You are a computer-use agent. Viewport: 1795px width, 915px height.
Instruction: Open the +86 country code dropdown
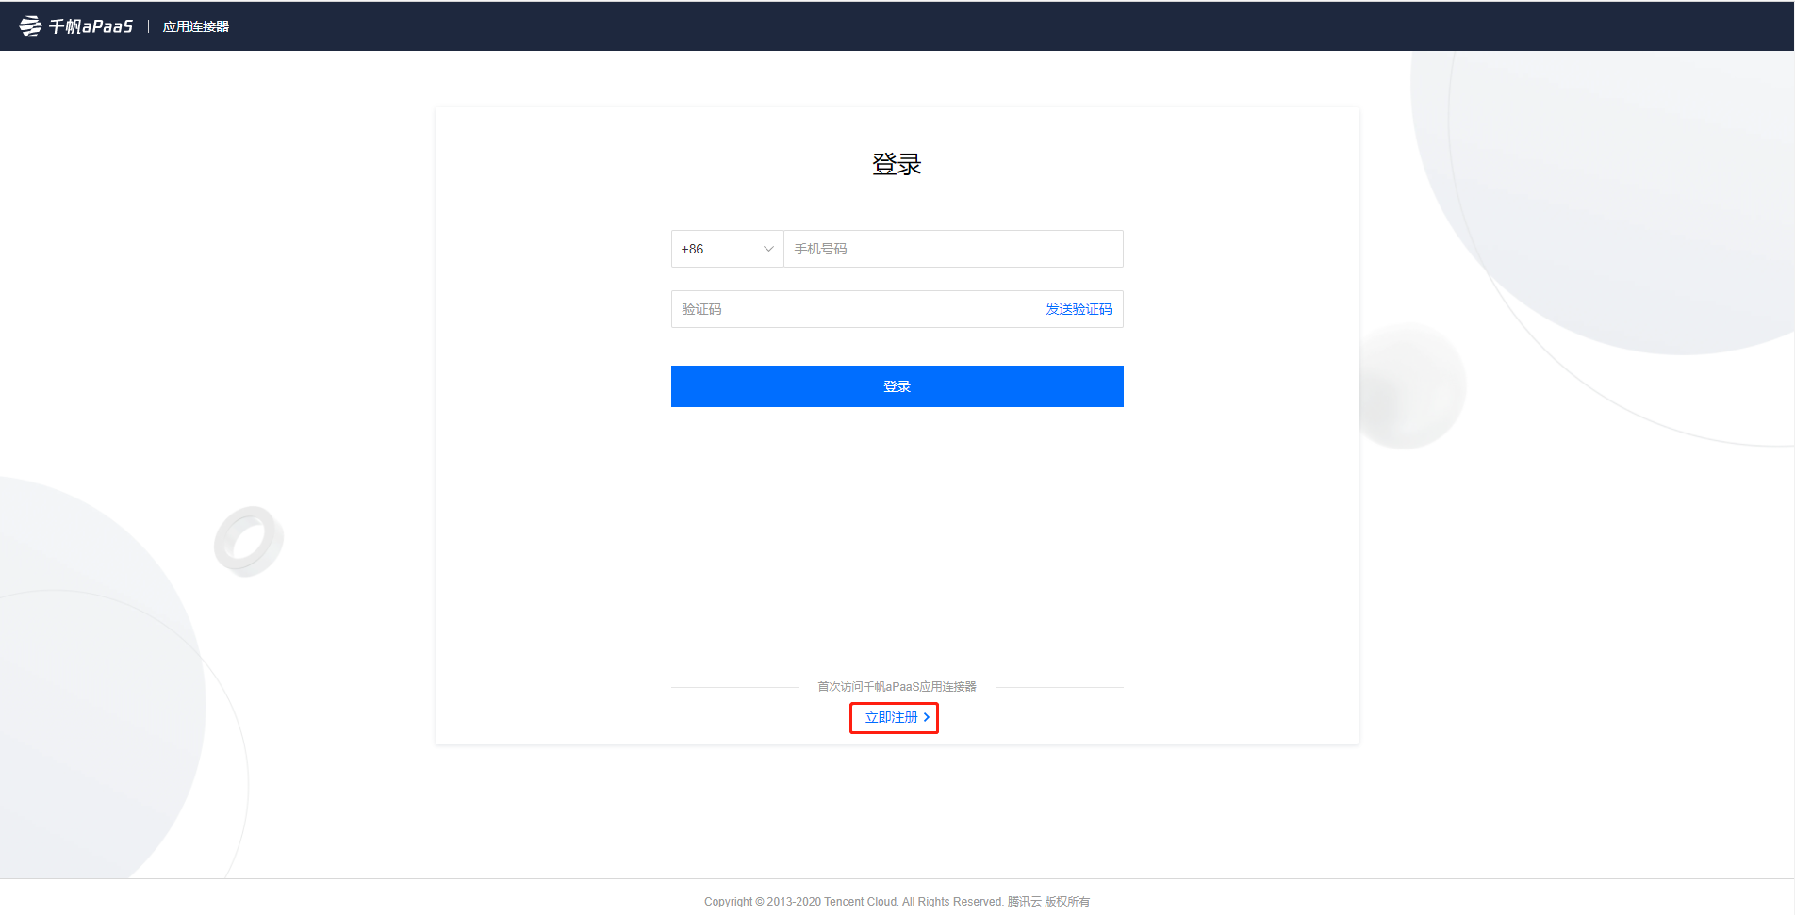pos(727,249)
